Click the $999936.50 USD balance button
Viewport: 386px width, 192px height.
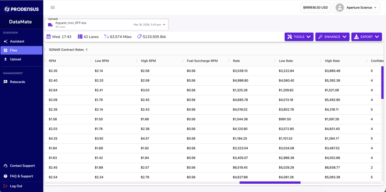pyautogui.click(x=315, y=8)
